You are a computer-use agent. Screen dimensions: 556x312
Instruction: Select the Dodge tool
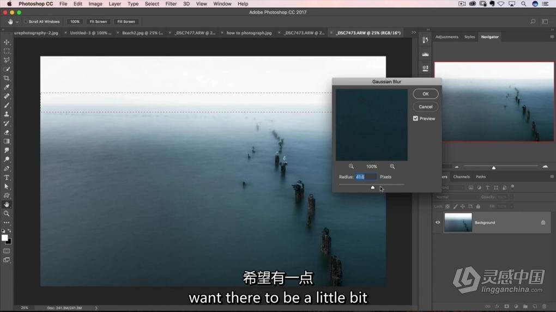pos(7,160)
